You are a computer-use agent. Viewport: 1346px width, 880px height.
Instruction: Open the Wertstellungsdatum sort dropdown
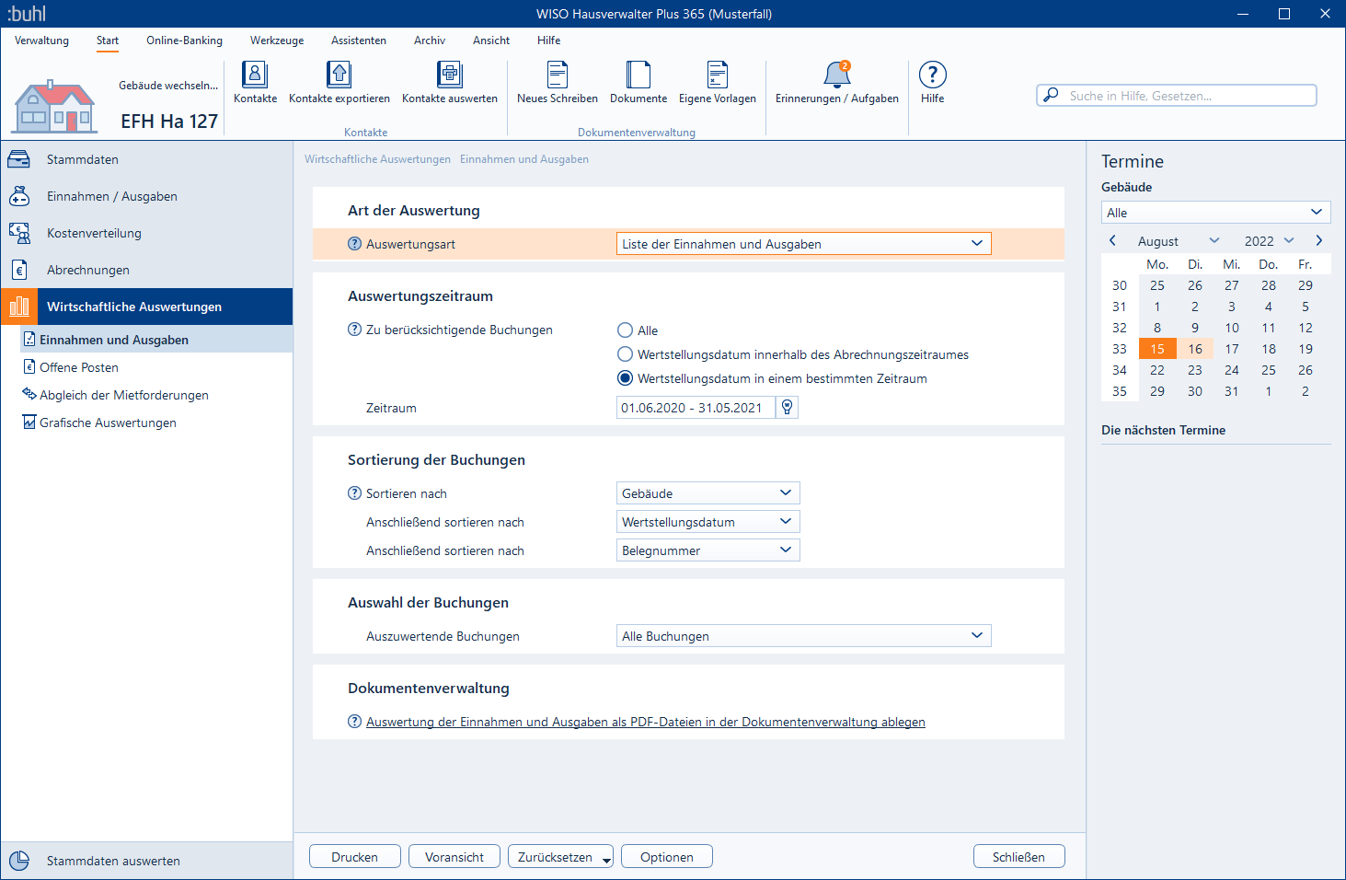click(708, 522)
